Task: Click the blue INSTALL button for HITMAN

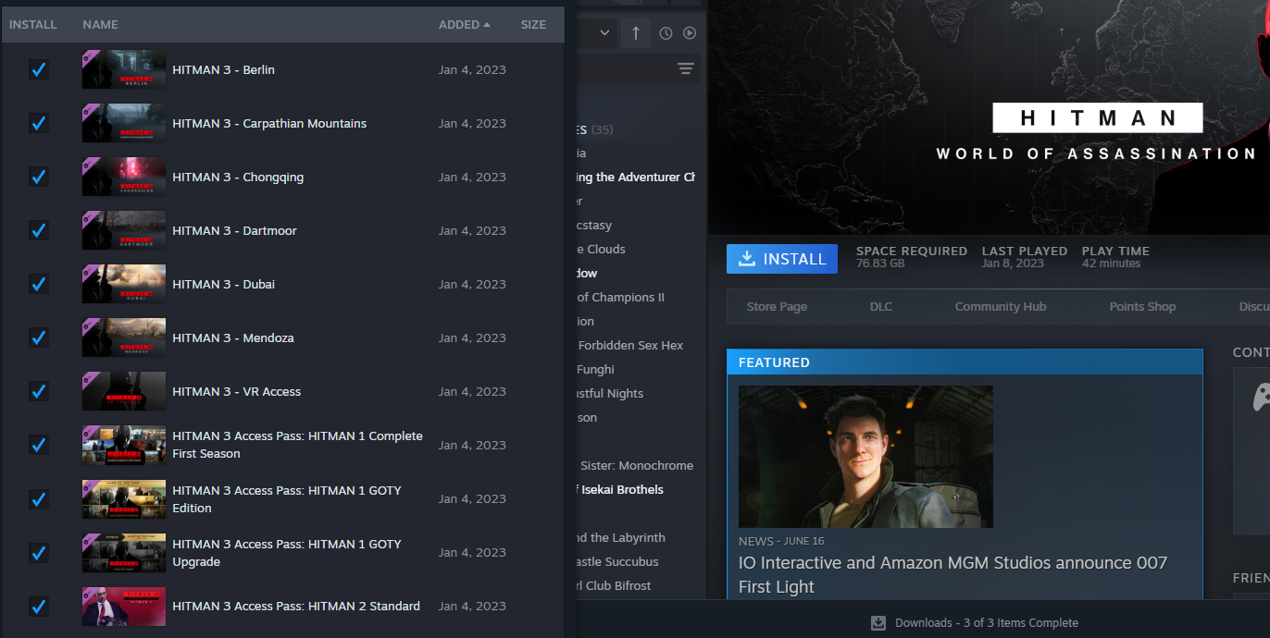Action: tap(782, 259)
